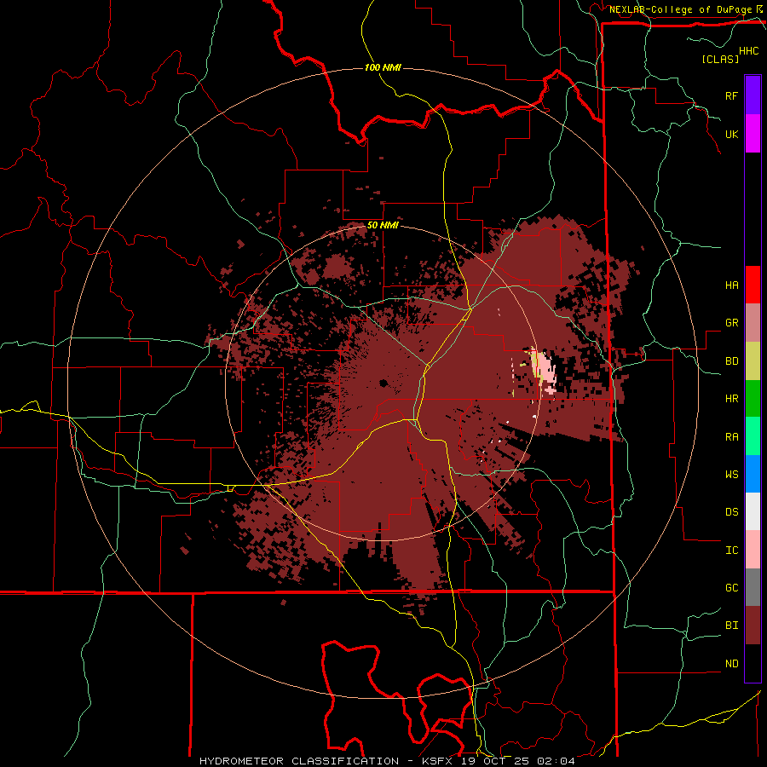Click the 02:04 time stamp
This screenshot has height=767, width=767.
tap(557, 761)
